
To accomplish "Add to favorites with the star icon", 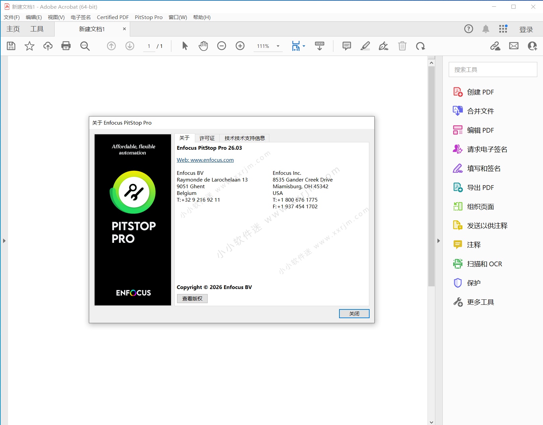I will (x=29, y=46).
